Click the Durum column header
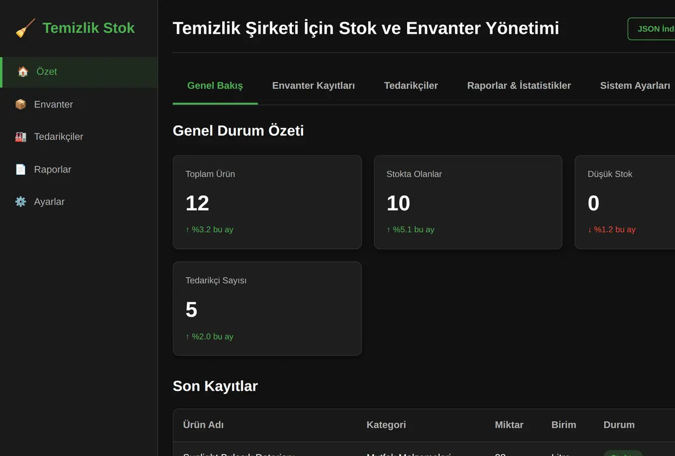The height and width of the screenshot is (456, 675). pos(619,425)
